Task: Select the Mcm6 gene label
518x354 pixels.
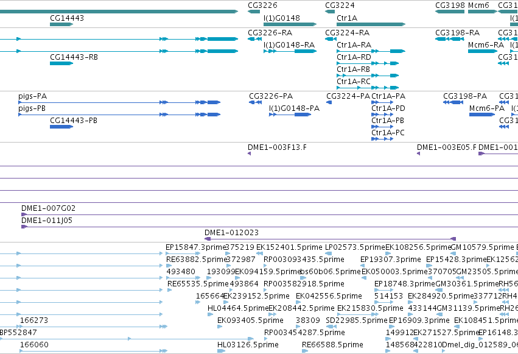Action: tap(478, 5)
